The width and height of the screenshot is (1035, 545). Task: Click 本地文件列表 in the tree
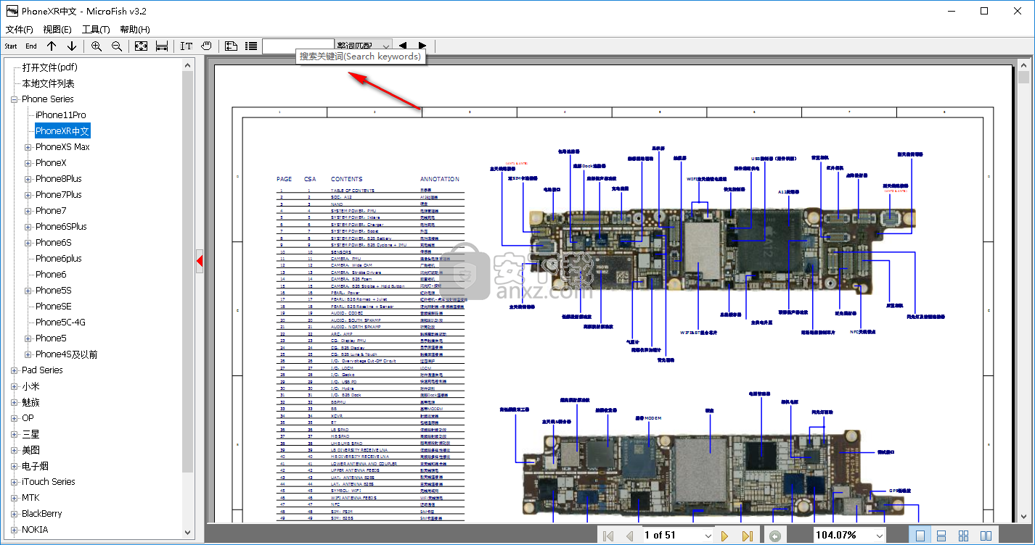pyautogui.click(x=48, y=83)
